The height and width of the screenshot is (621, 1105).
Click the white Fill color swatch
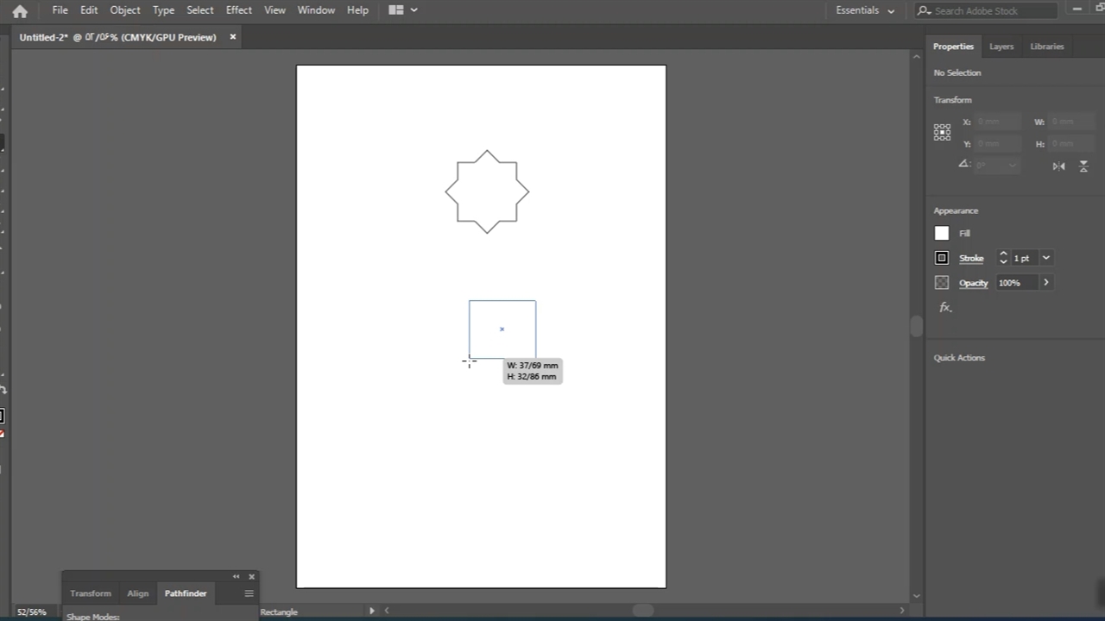[942, 233]
